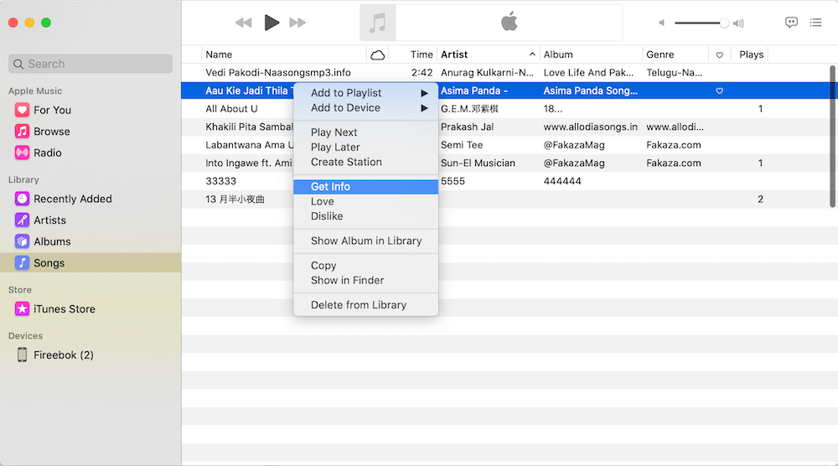The image size is (838, 466).
Task: Click the low-volume speaker icon
Action: click(662, 23)
